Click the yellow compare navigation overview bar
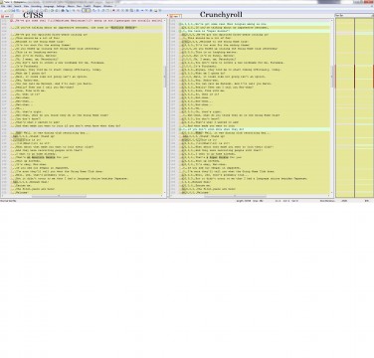 pyautogui.click(x=354, y=107)
